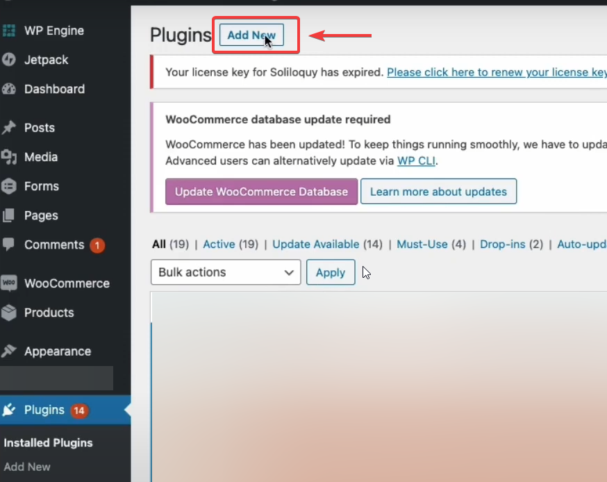The width and height of the screenshot is (607, 482).
Task: Open the WooCommerce menu
Action: coord(67,283)
